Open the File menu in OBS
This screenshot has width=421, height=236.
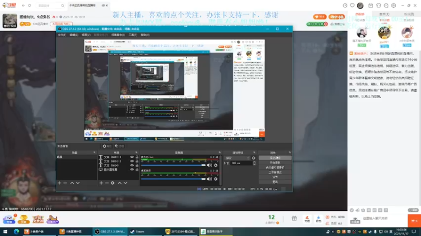point(62,35)
